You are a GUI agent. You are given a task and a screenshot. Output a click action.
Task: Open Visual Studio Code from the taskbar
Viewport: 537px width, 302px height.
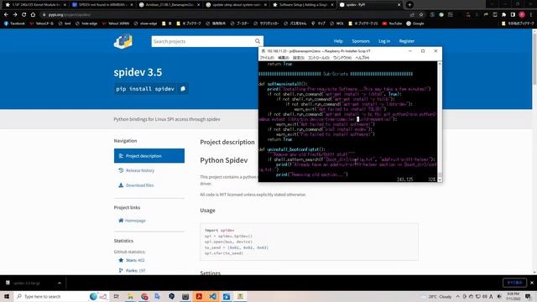pyautogui.click(x=212, y=296)
